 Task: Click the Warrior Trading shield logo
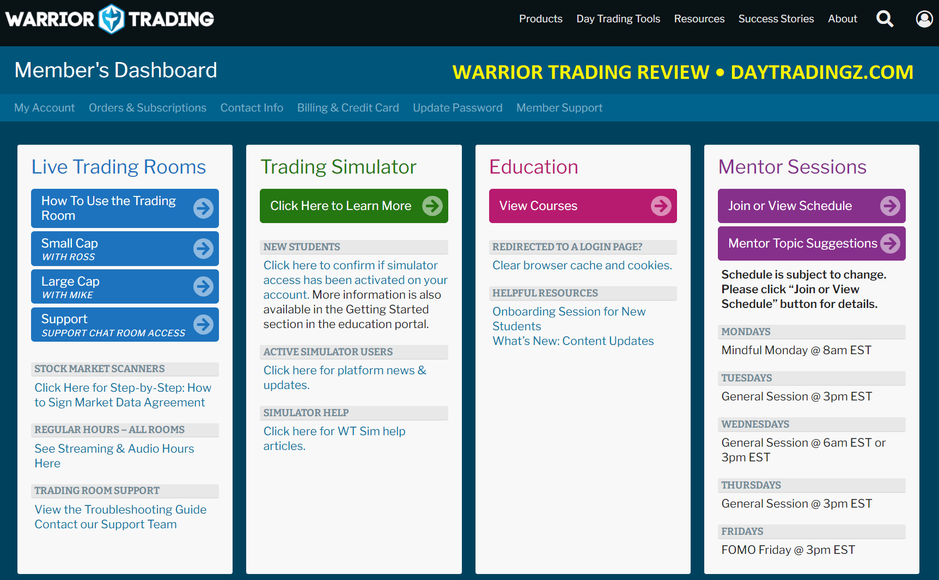(x=112, y=19)
